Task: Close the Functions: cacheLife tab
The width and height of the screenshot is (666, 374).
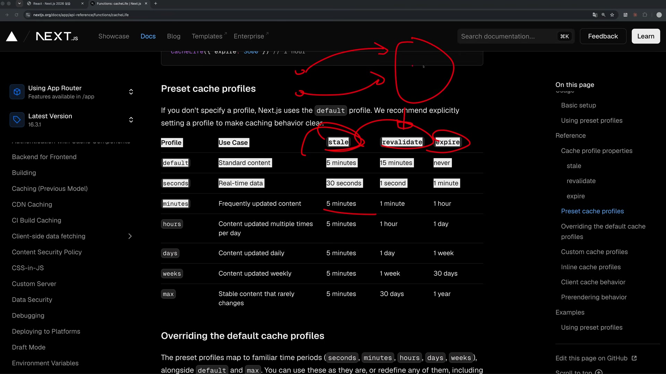Action: [x=146, y=3]
